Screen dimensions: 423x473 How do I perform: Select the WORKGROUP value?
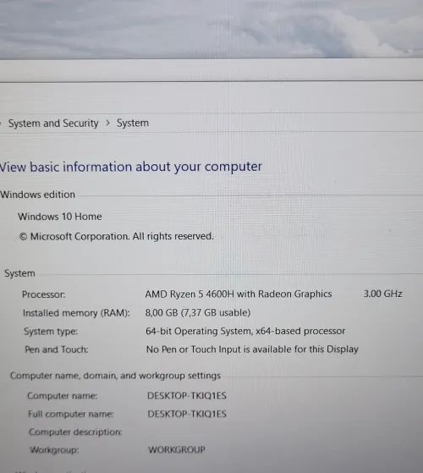[x=177, y=450]
